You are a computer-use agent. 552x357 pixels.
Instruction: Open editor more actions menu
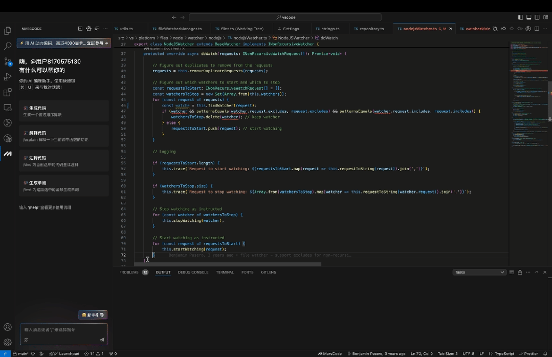(545, 29)
